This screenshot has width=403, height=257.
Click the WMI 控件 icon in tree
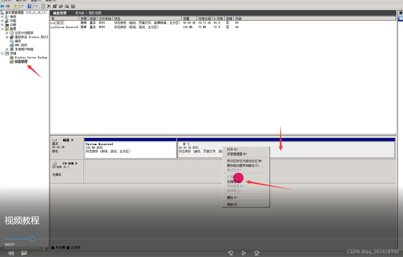coord(12,45)
